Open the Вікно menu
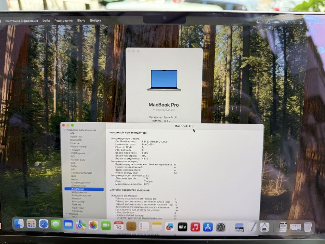The width and height of the screenshot is (325, 244). coord(81,20)
